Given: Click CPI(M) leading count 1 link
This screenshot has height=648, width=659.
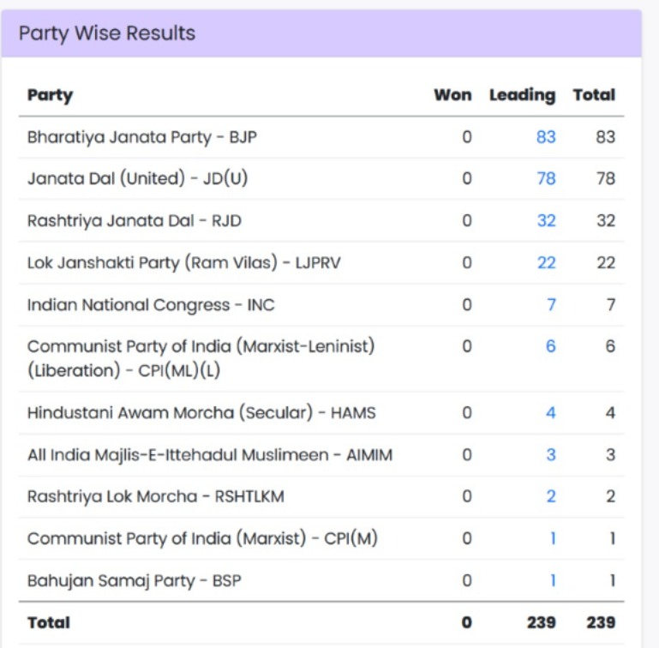Looking at the screenshot, I should click(553, 539).
